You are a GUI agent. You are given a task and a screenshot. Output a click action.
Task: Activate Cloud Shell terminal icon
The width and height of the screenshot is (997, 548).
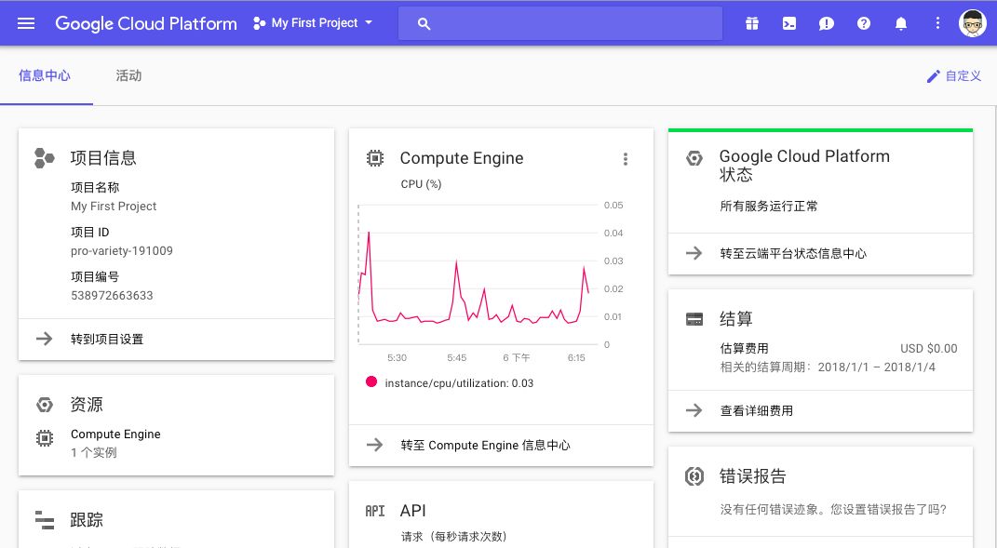click(789, 23)
